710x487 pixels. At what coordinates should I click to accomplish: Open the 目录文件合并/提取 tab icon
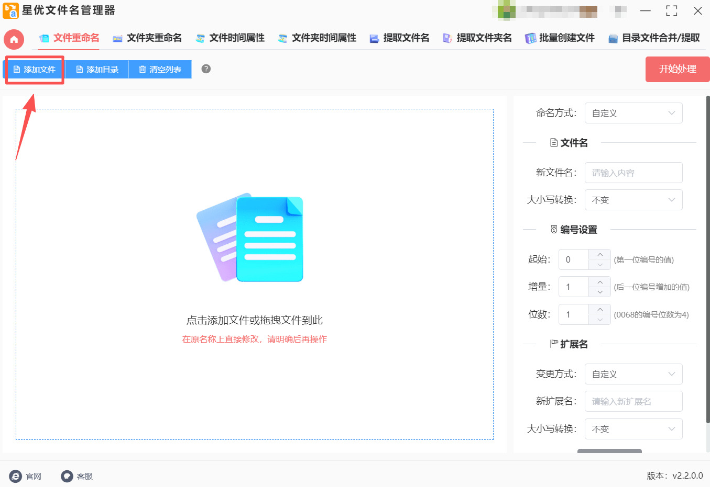[x=613, y=38]
